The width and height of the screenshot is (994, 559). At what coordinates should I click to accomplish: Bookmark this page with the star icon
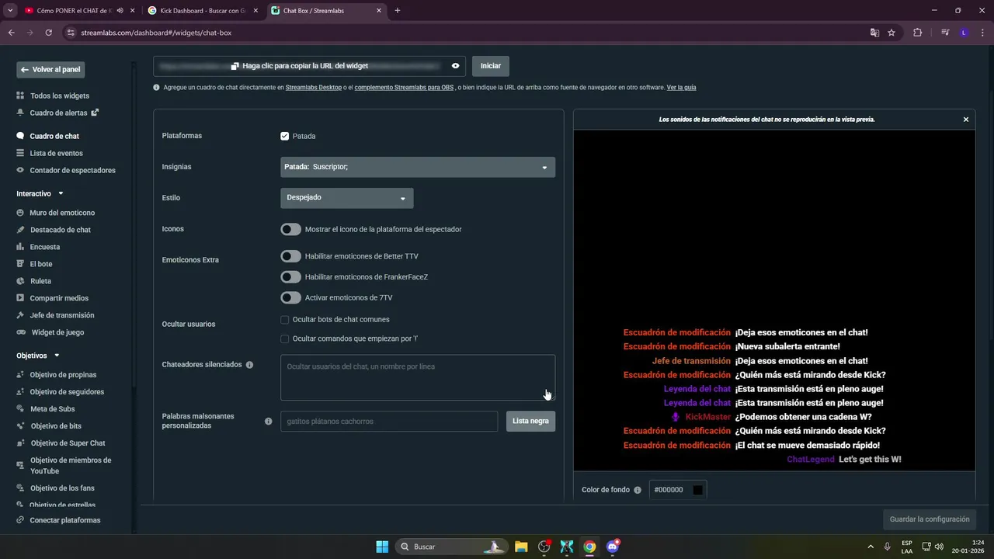(891, 33)
